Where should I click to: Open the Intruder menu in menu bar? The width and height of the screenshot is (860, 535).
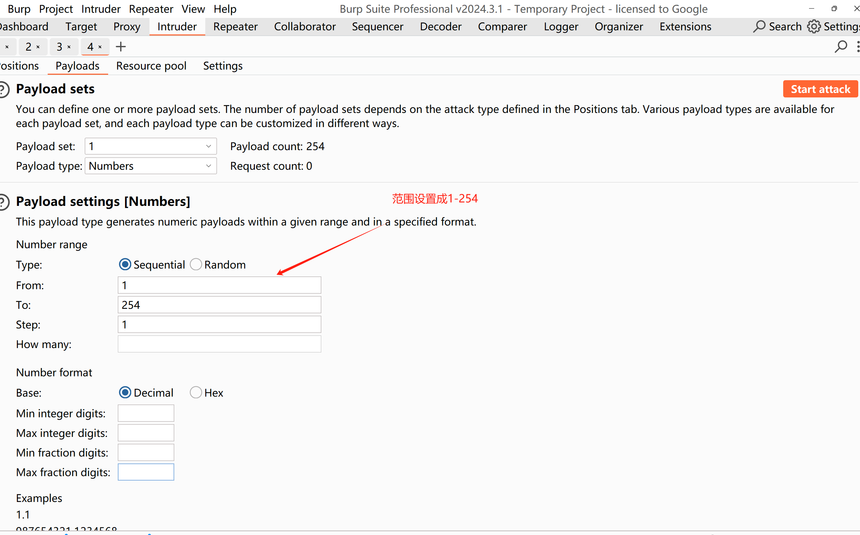(101, 9)
